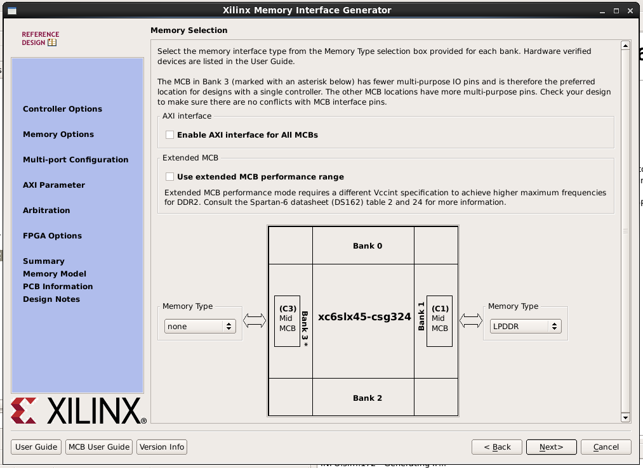
Task: Click the scroll up arrow
Action: 625,46
